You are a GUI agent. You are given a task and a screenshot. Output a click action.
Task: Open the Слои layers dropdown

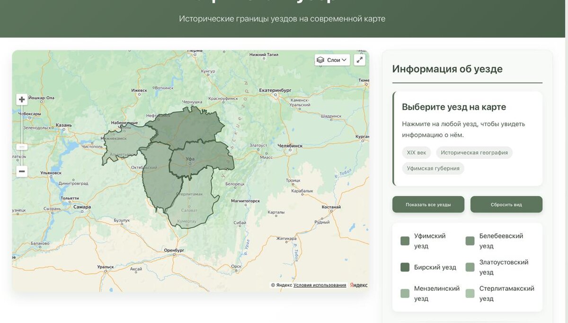[332, 60]
